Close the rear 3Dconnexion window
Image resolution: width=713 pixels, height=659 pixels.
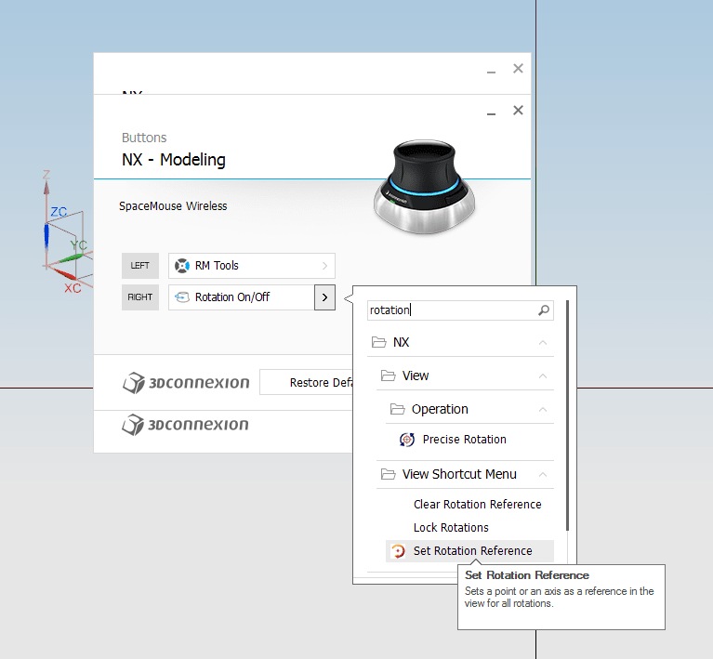click(x=518, y=69)
